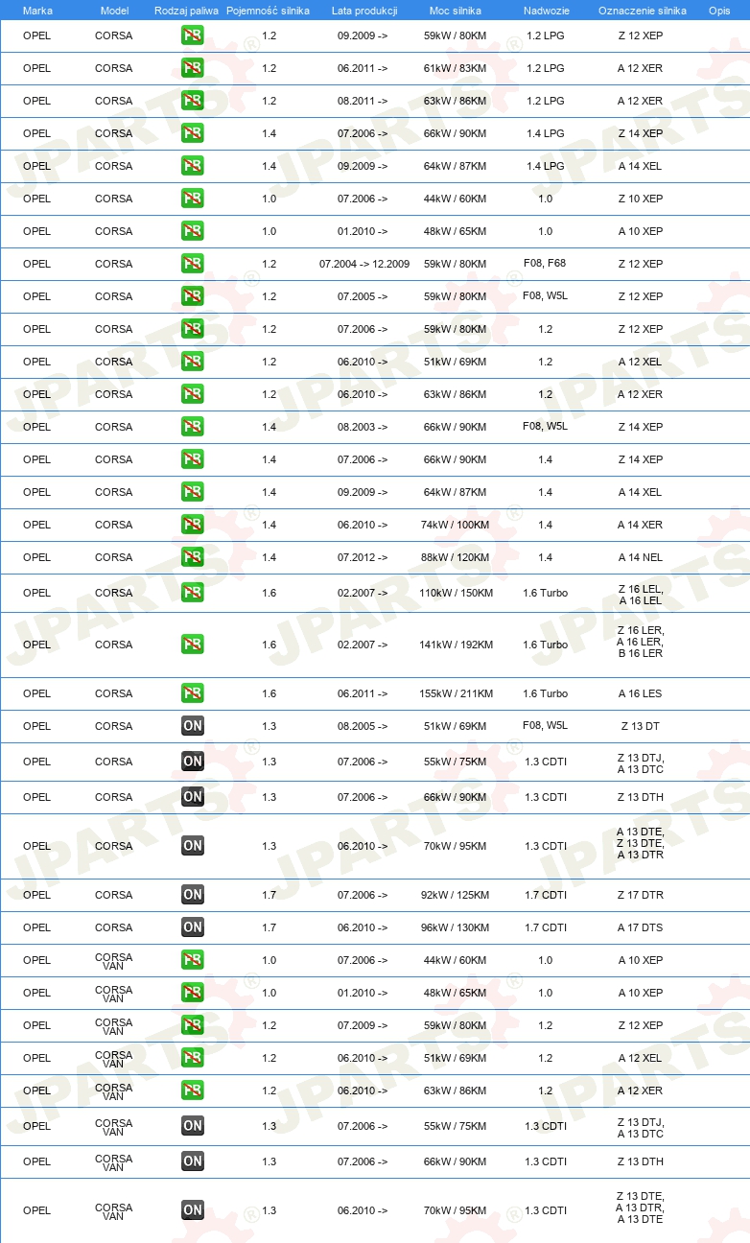The image size is (750, 1243).
Task: Click the 110kW / 150KM power value
Action: tap(456, 593)
